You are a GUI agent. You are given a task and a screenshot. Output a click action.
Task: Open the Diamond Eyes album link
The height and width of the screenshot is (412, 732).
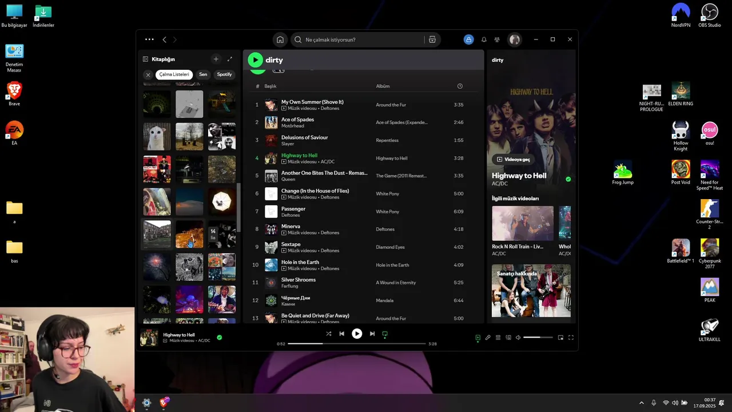point(390,247)
